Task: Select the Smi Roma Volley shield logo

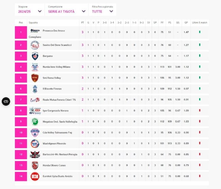Action: (35, 78)
